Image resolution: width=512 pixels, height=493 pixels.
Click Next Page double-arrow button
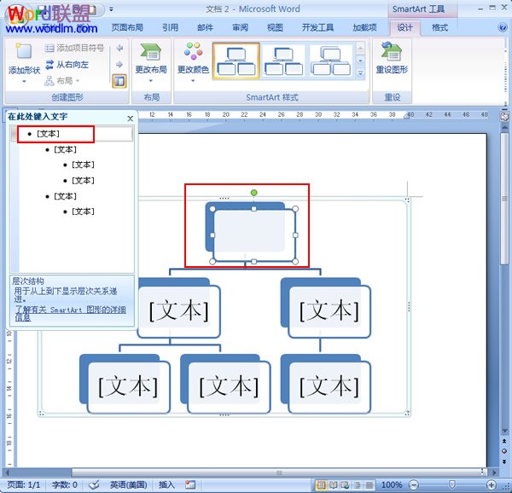pos(504,461)
